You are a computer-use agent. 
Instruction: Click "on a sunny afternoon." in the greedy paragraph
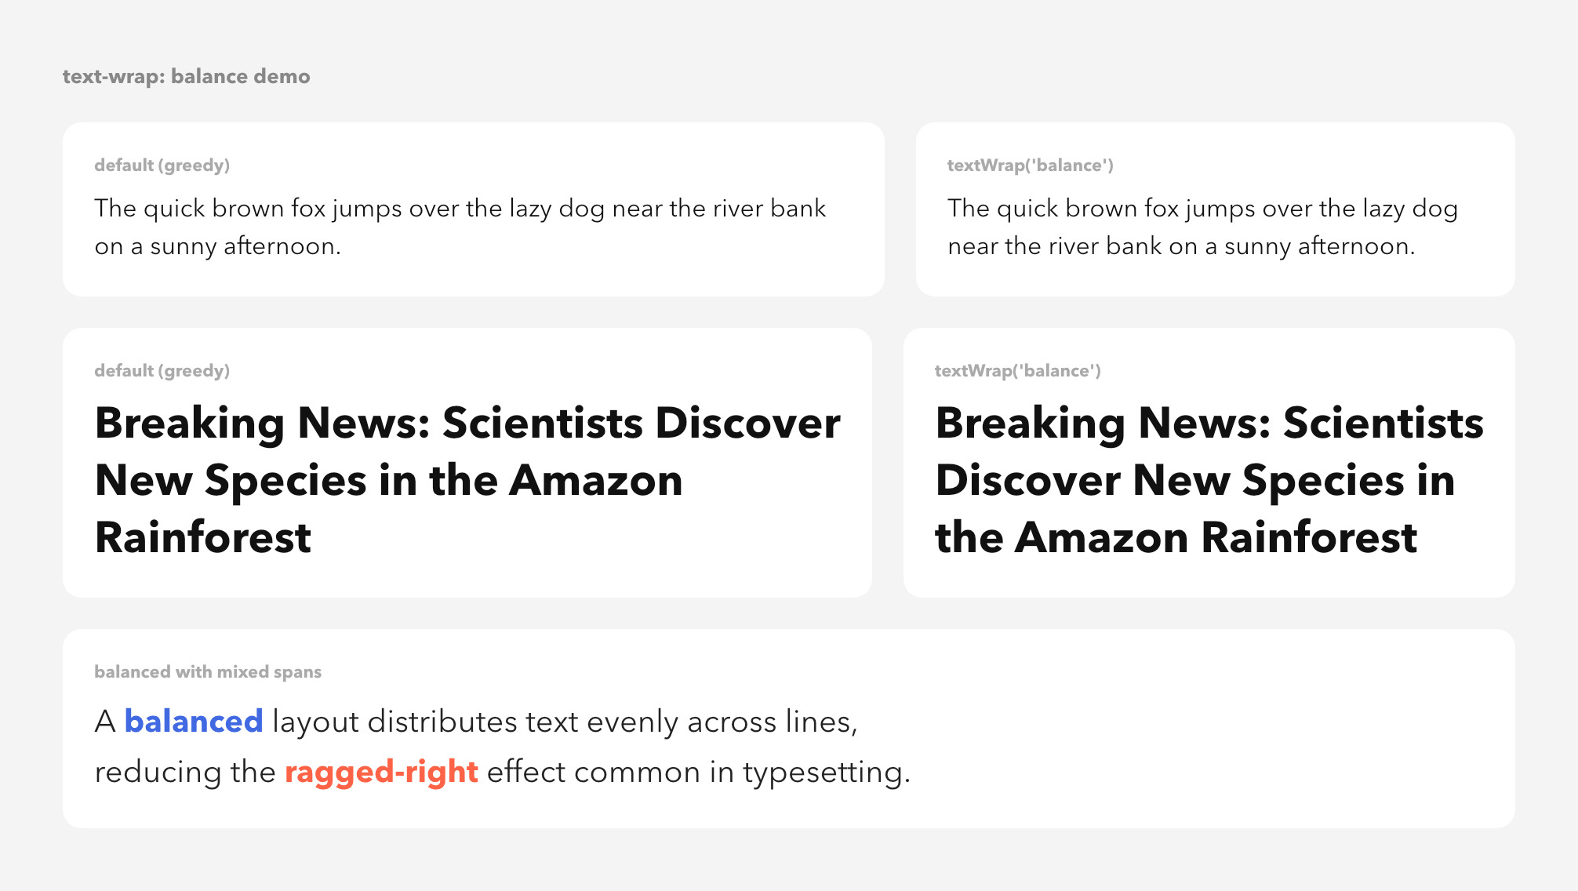(x=217, y=246)
